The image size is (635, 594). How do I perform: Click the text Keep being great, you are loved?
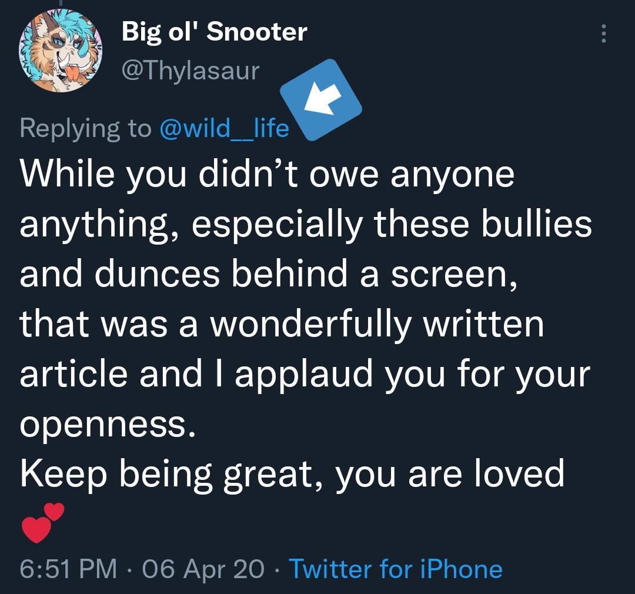point(292,475)
